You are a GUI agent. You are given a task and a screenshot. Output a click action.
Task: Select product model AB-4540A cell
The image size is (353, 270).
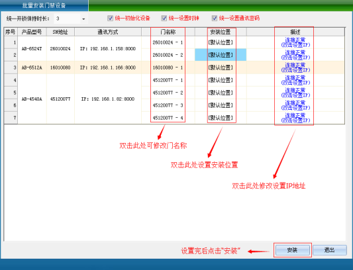(32, 99)
